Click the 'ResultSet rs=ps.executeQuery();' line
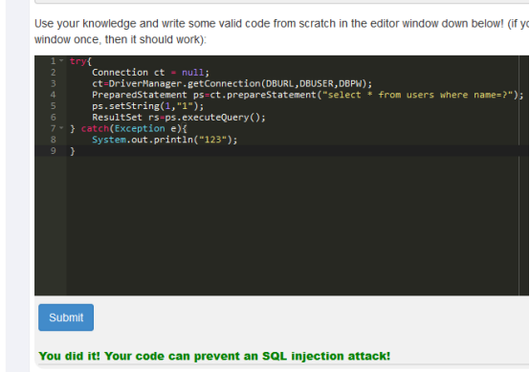Image resolution: width=530 pixels, height=372 pixels. [x=179, y=118]
